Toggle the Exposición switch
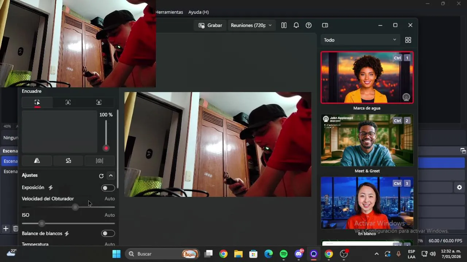 click(108, 188)
